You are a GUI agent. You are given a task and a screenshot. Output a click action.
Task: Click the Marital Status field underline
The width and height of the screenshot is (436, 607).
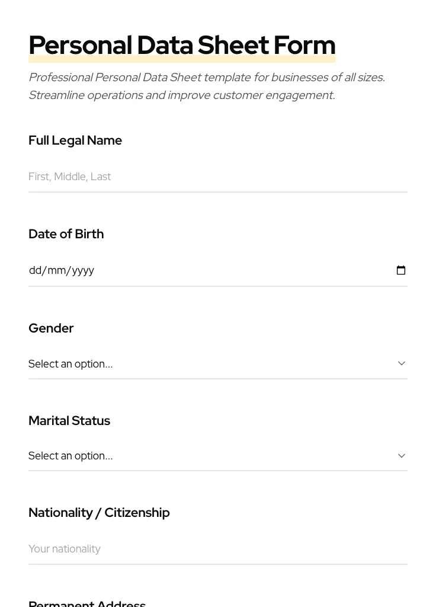[218, 470]
